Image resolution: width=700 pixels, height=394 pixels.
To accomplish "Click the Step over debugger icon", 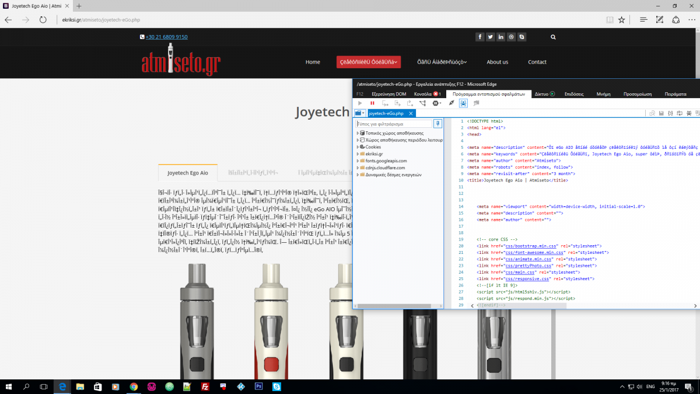I will pyautogui.click(x=398, y=103).
